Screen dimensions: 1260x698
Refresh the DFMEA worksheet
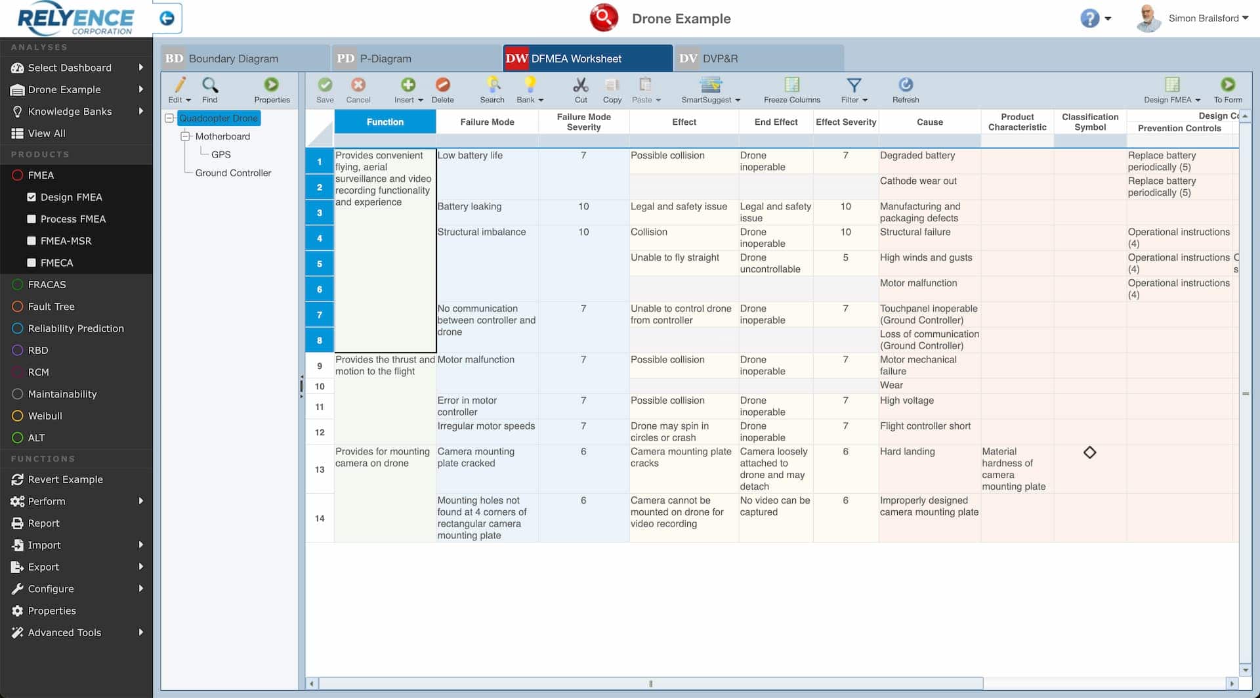pyautogui.click(x=906, y=90)
